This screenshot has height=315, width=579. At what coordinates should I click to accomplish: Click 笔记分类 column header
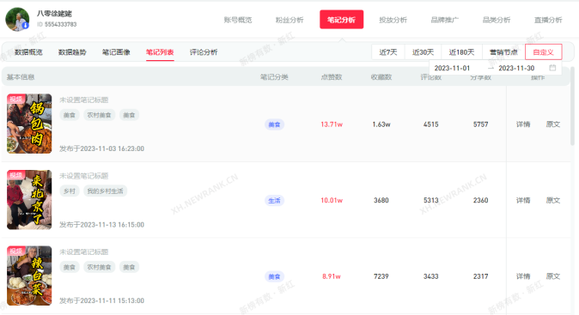tap(274, 77)
